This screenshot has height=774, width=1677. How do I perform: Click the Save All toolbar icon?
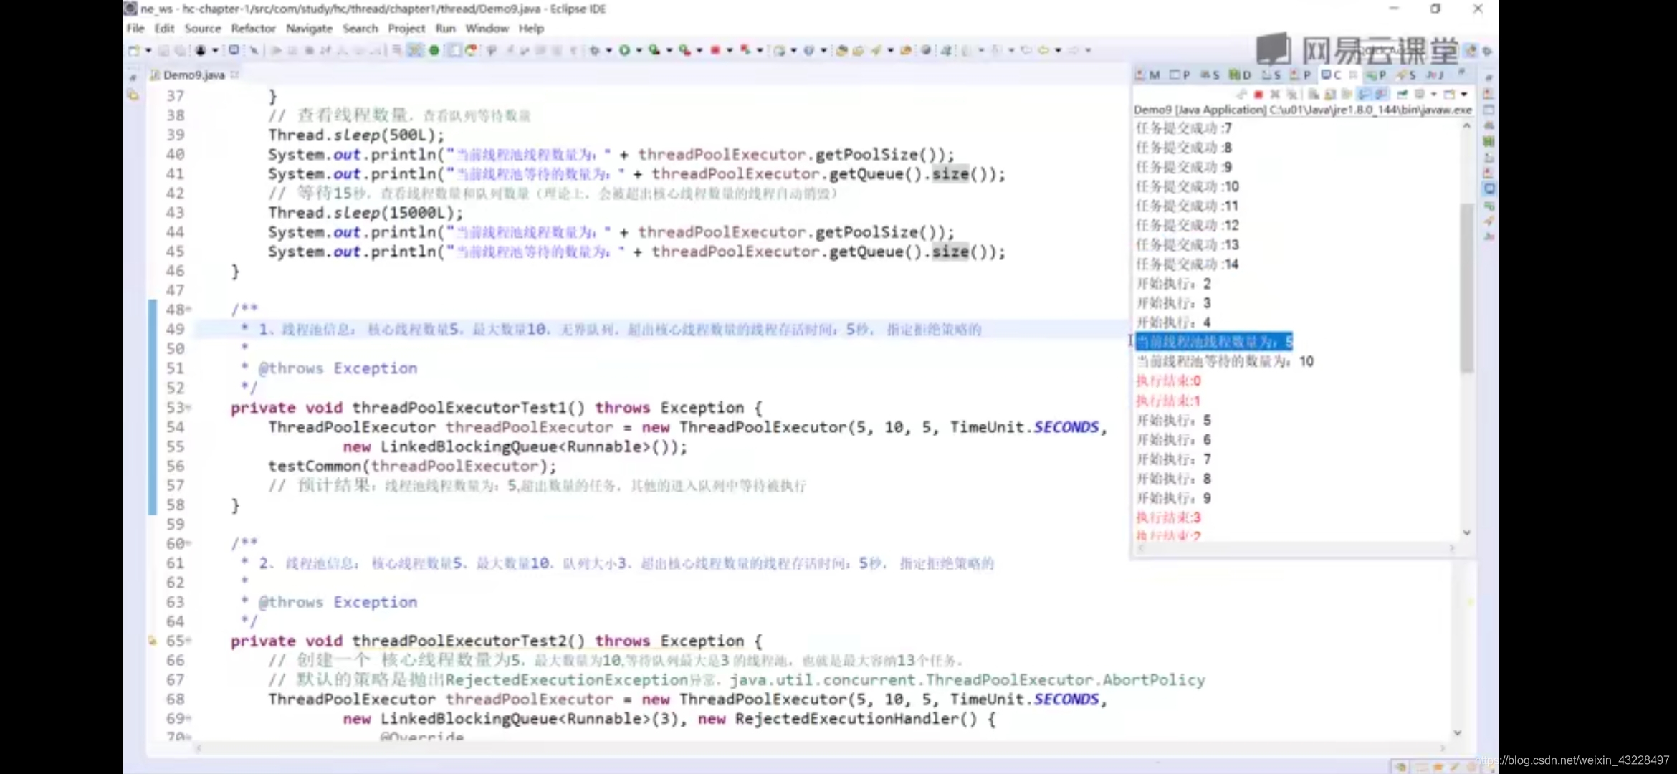pyautogui.click(x=180, y=50)
